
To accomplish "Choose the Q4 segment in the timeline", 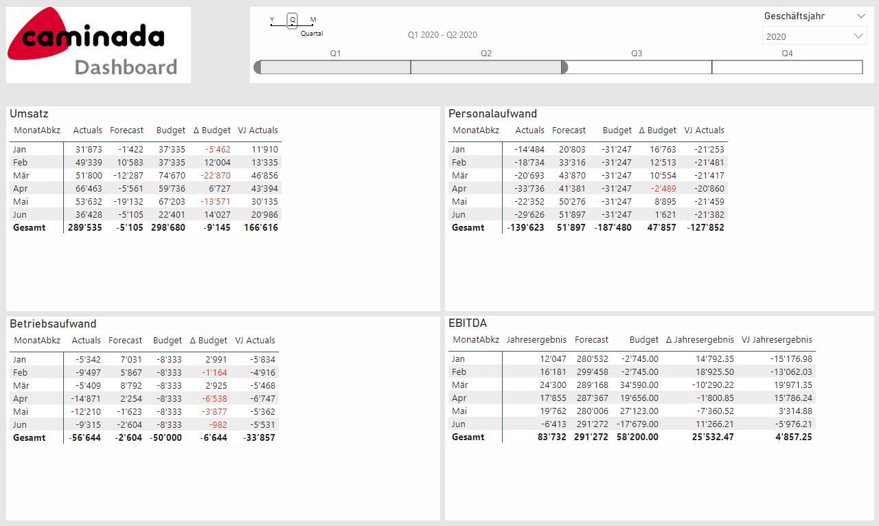I will (x=787, y=67).
